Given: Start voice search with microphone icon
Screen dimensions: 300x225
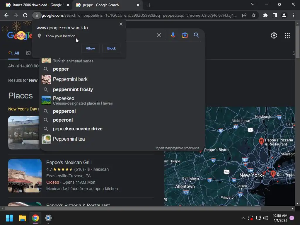Looking at the screenshot, I should tap(173, 35).
